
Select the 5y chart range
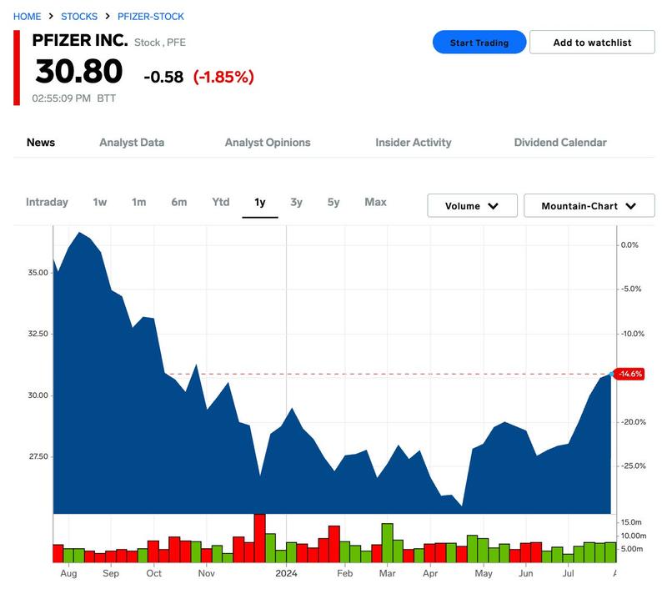333,202
